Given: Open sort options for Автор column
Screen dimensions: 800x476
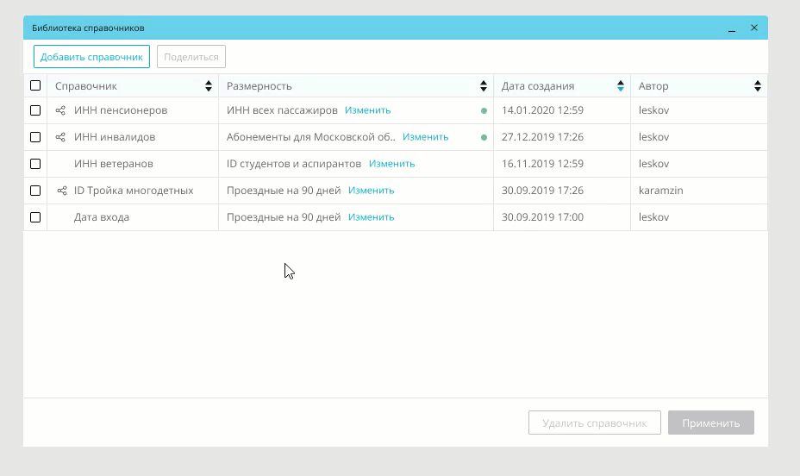Looking at the screenshot, I should (x=758, y=86).
